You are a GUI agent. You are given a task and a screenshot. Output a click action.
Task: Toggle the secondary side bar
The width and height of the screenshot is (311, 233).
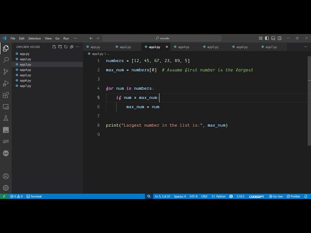tap(279, 38)
